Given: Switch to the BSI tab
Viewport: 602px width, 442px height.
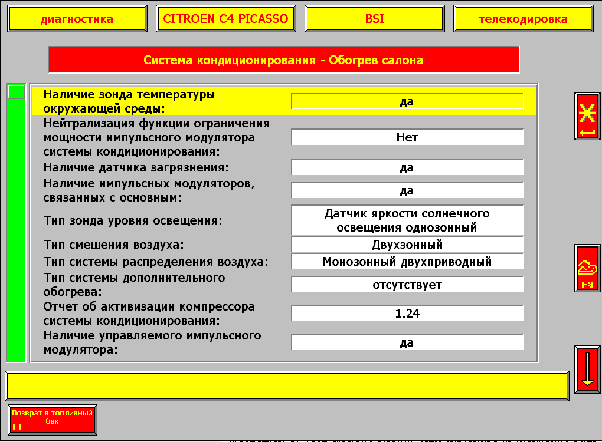Looking at the screenshot, I should (375, 19).
